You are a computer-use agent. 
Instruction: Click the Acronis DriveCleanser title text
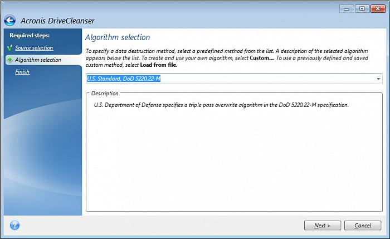57,21
